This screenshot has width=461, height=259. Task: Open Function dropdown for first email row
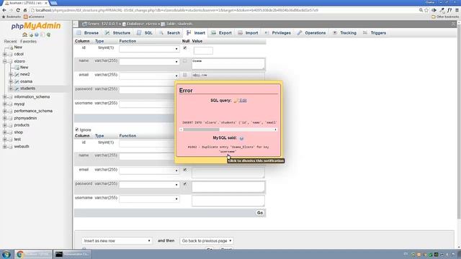[x=149, y=76]
